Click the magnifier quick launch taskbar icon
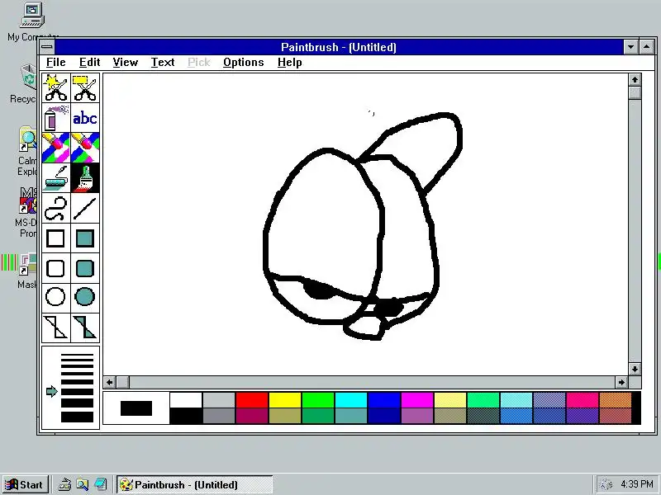Viewport: 661px width, 495px height. click(82, 484)
